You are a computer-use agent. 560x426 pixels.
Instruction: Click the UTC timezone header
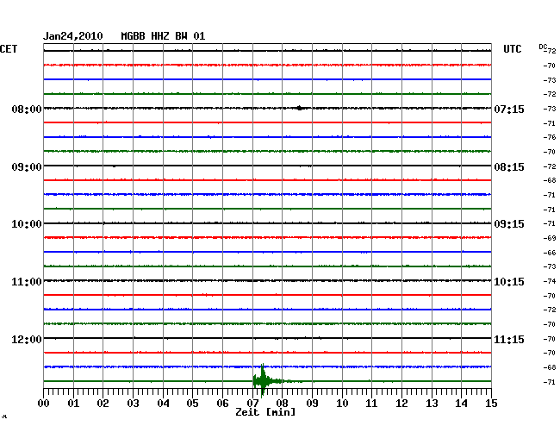(512, 49)
